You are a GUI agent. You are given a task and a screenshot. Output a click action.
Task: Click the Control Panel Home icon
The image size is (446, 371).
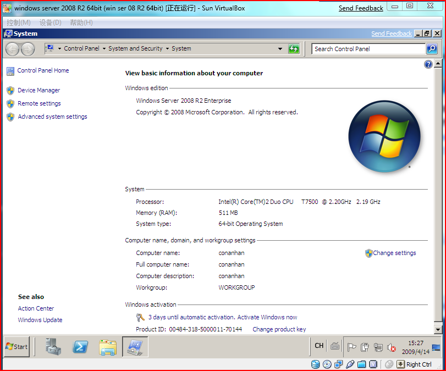10,71
